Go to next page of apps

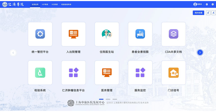point(200,52)
